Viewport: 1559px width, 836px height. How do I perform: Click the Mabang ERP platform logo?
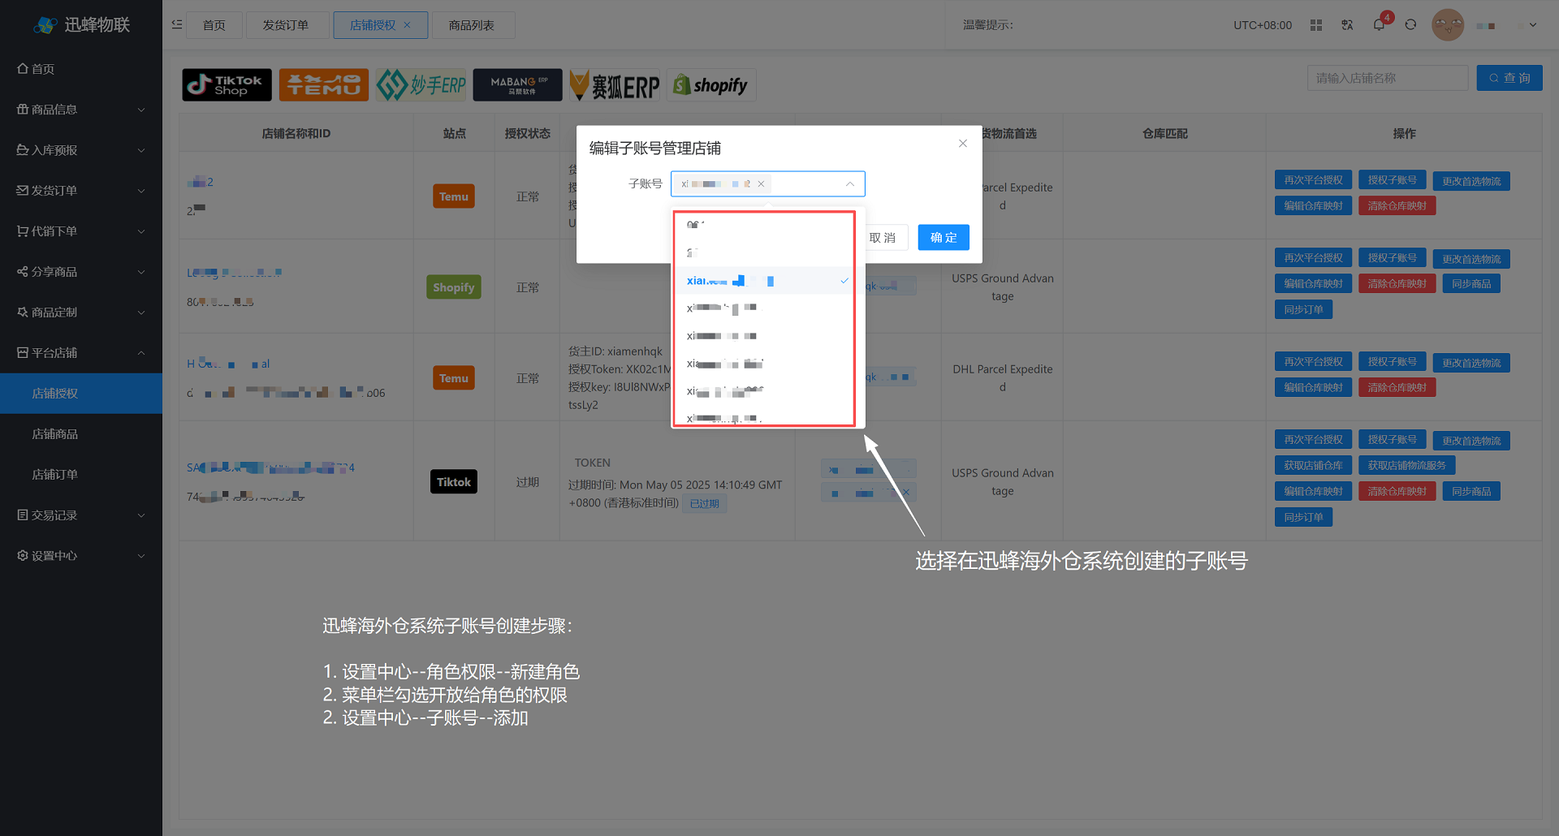coord(517,85)
